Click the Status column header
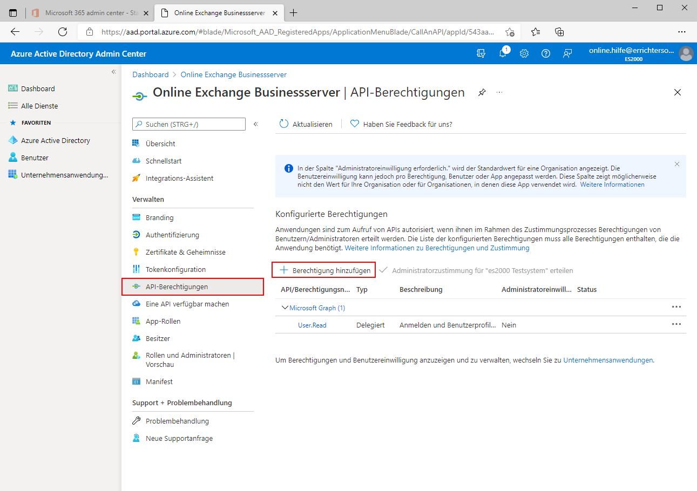 pos(587,290)
